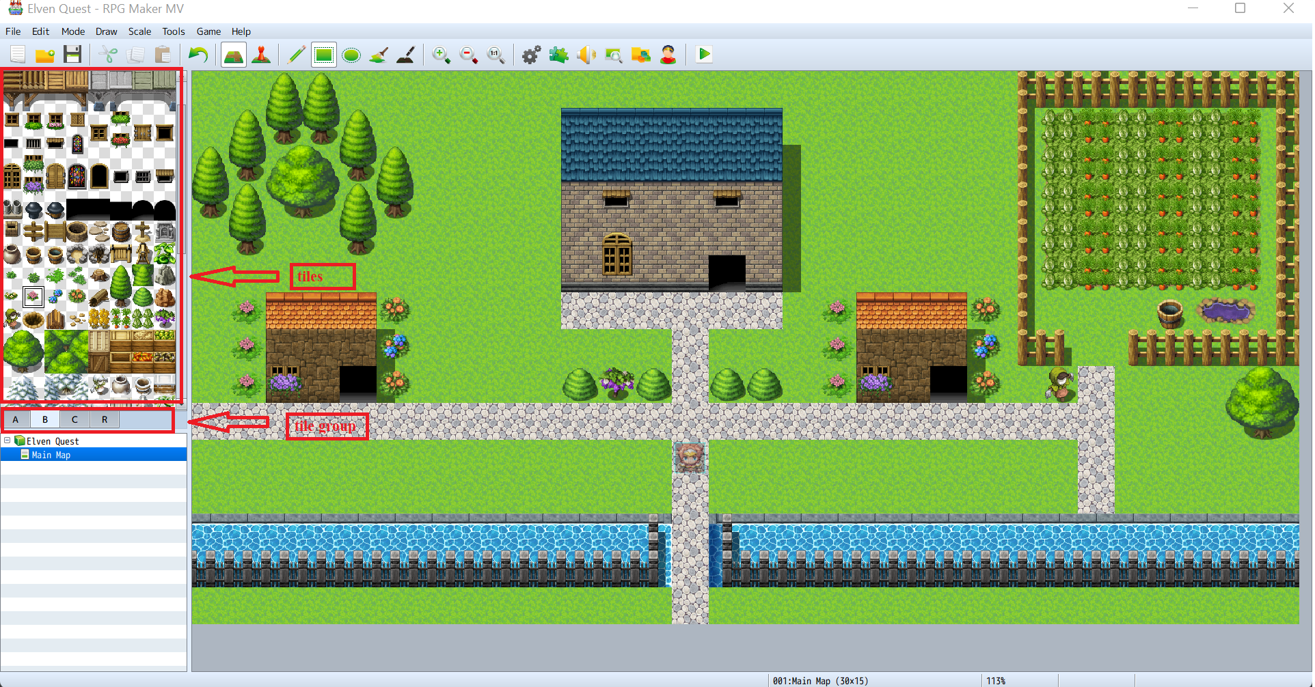The width and height of the screenshot is (1315, 687).
Task: Open the Mode menu
Action: pyautogui.click(x=73, y=31)
